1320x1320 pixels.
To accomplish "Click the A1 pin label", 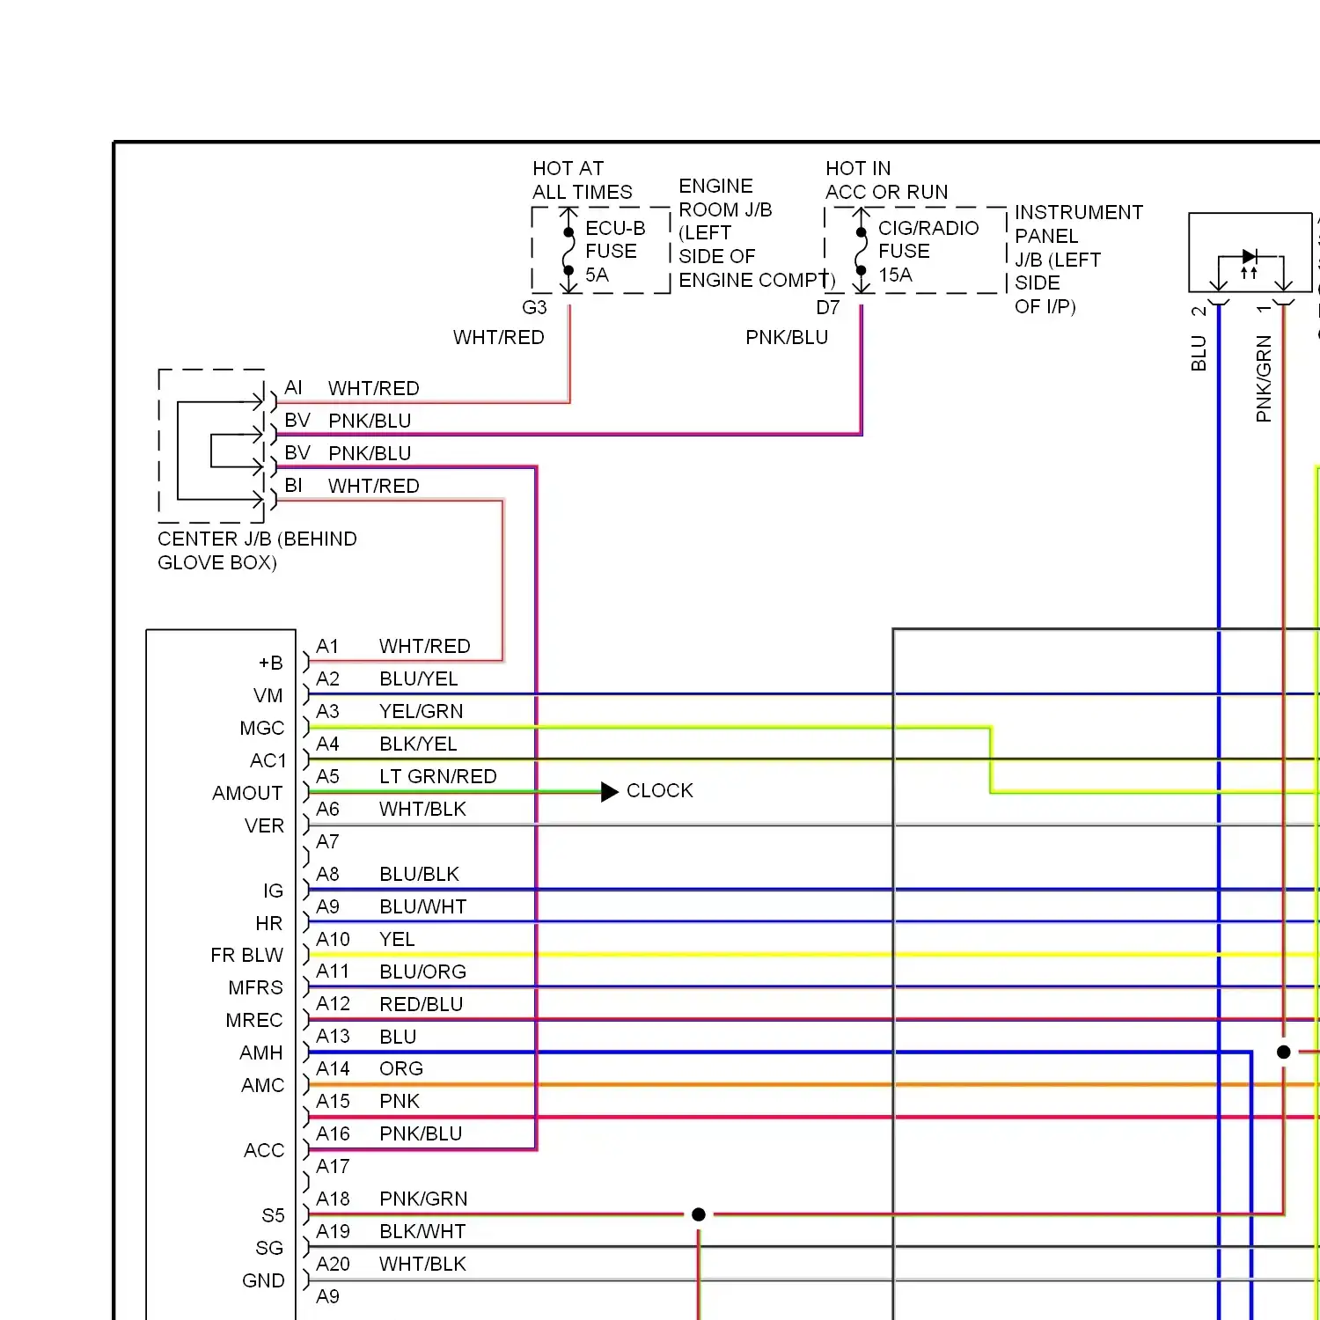I will coord(327,647).
